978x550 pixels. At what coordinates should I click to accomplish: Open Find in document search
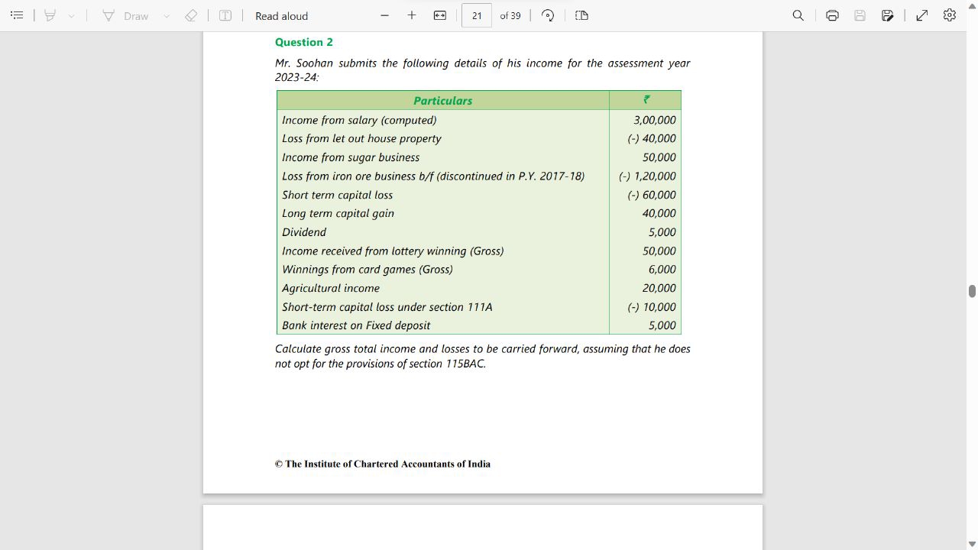798,15
